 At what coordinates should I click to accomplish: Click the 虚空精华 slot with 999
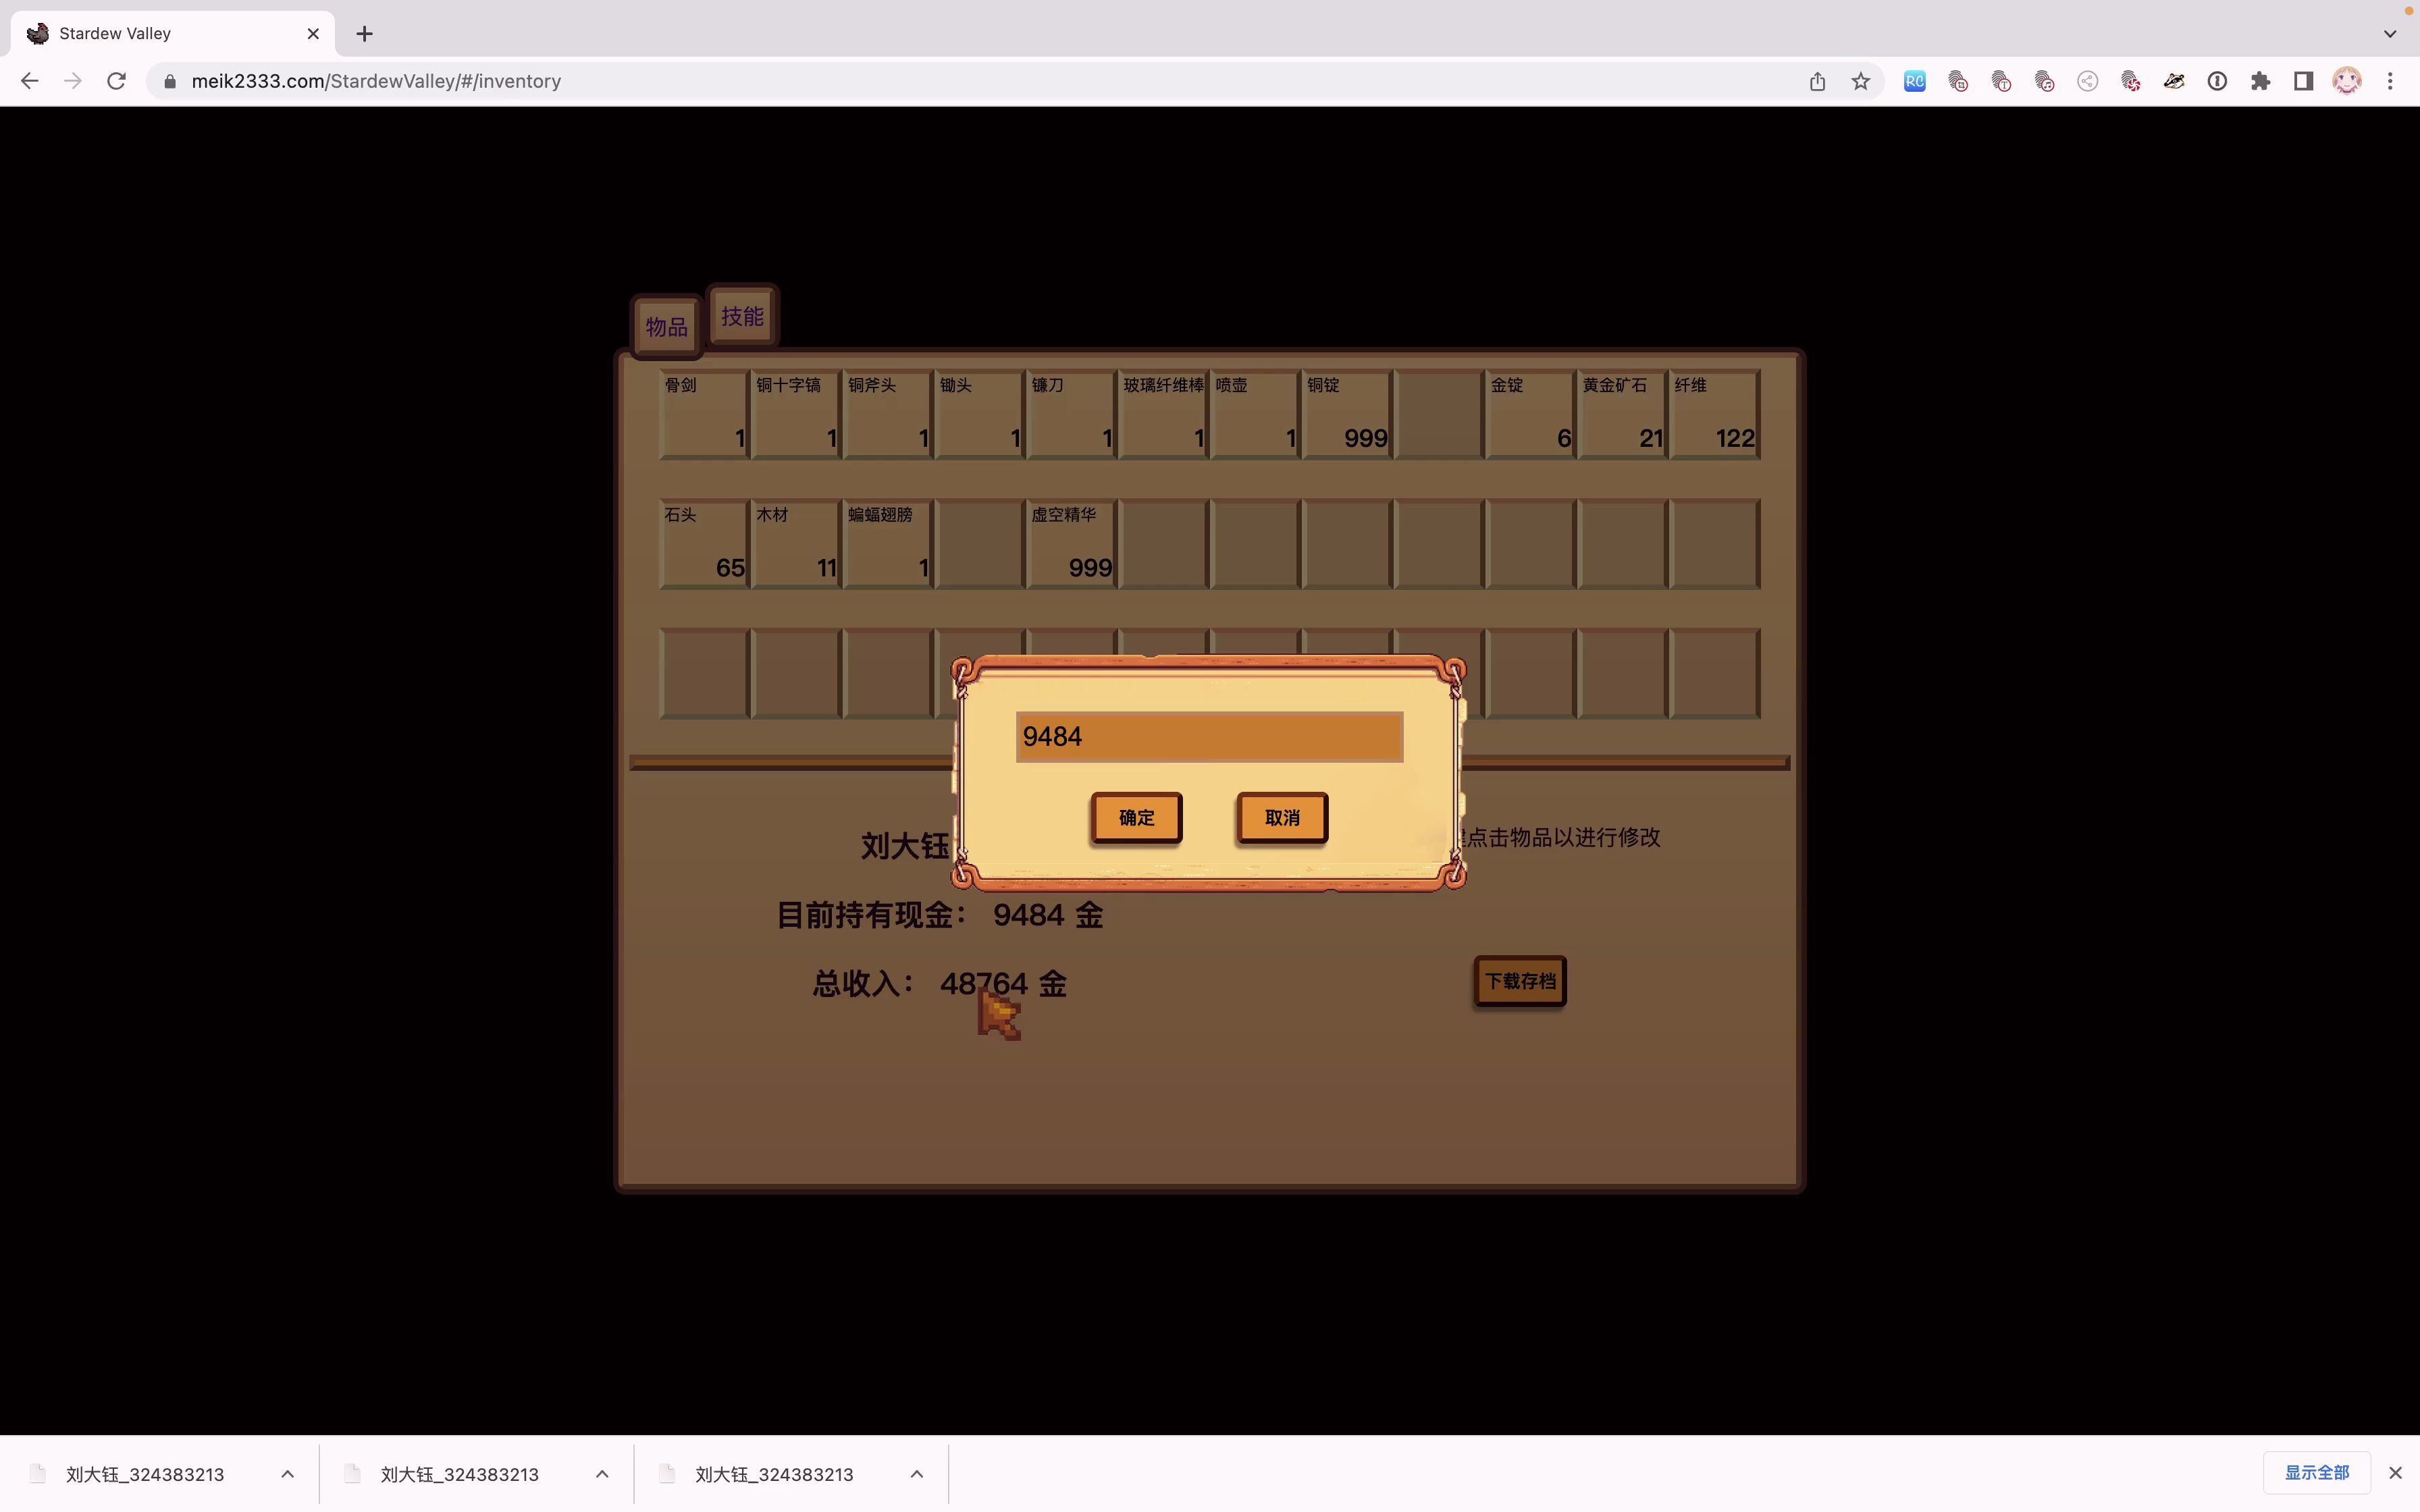click(x=1072, y=544)
